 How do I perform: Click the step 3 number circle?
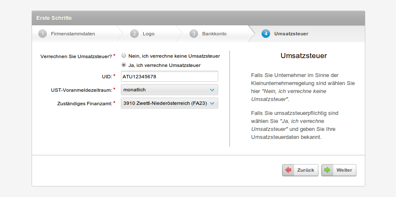click(194, 34)
